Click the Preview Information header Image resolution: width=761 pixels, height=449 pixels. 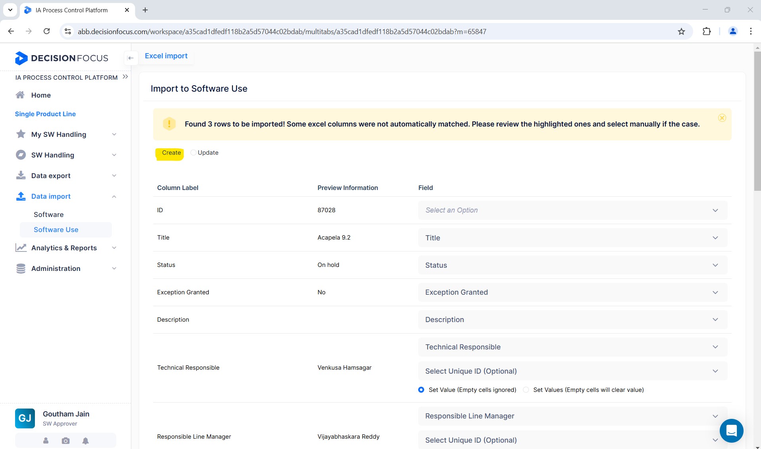(348, 188)
